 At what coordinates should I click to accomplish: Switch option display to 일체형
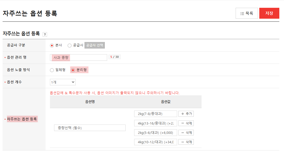point(52,70)
